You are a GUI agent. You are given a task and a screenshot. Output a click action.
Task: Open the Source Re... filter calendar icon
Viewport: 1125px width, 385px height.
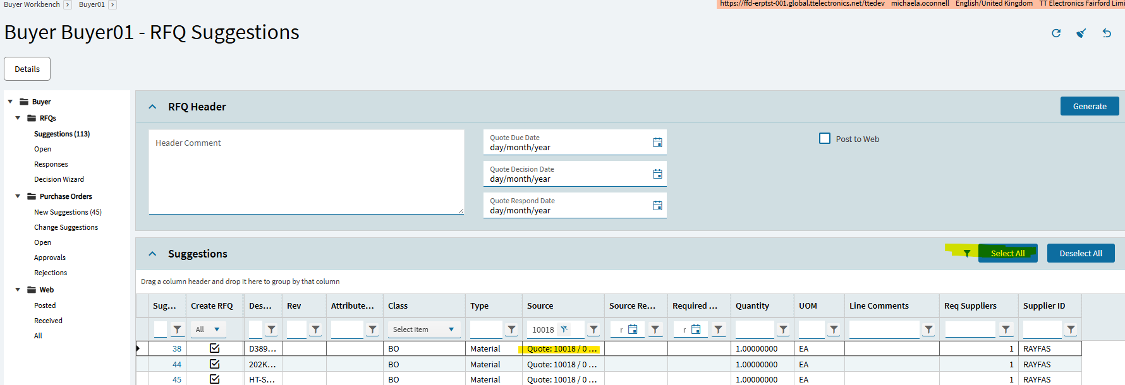coord(633,329)
